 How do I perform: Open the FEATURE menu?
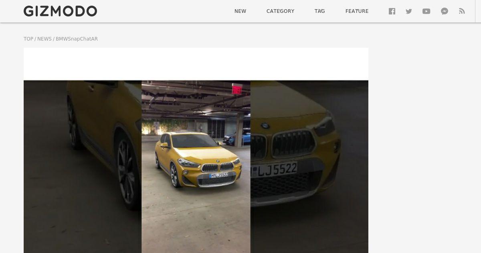point(357,11)
